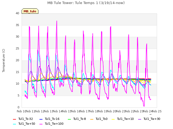Click the 25 y-axis tick label

[x=17, y=49]
